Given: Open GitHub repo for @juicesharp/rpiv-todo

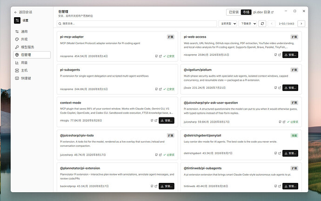Looking at the screenshot, I should 156,155.
